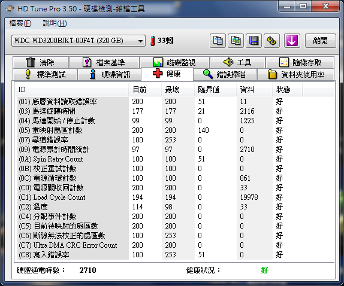Open the options wrench icon
344x286 pixels.
tap(271, 41)
